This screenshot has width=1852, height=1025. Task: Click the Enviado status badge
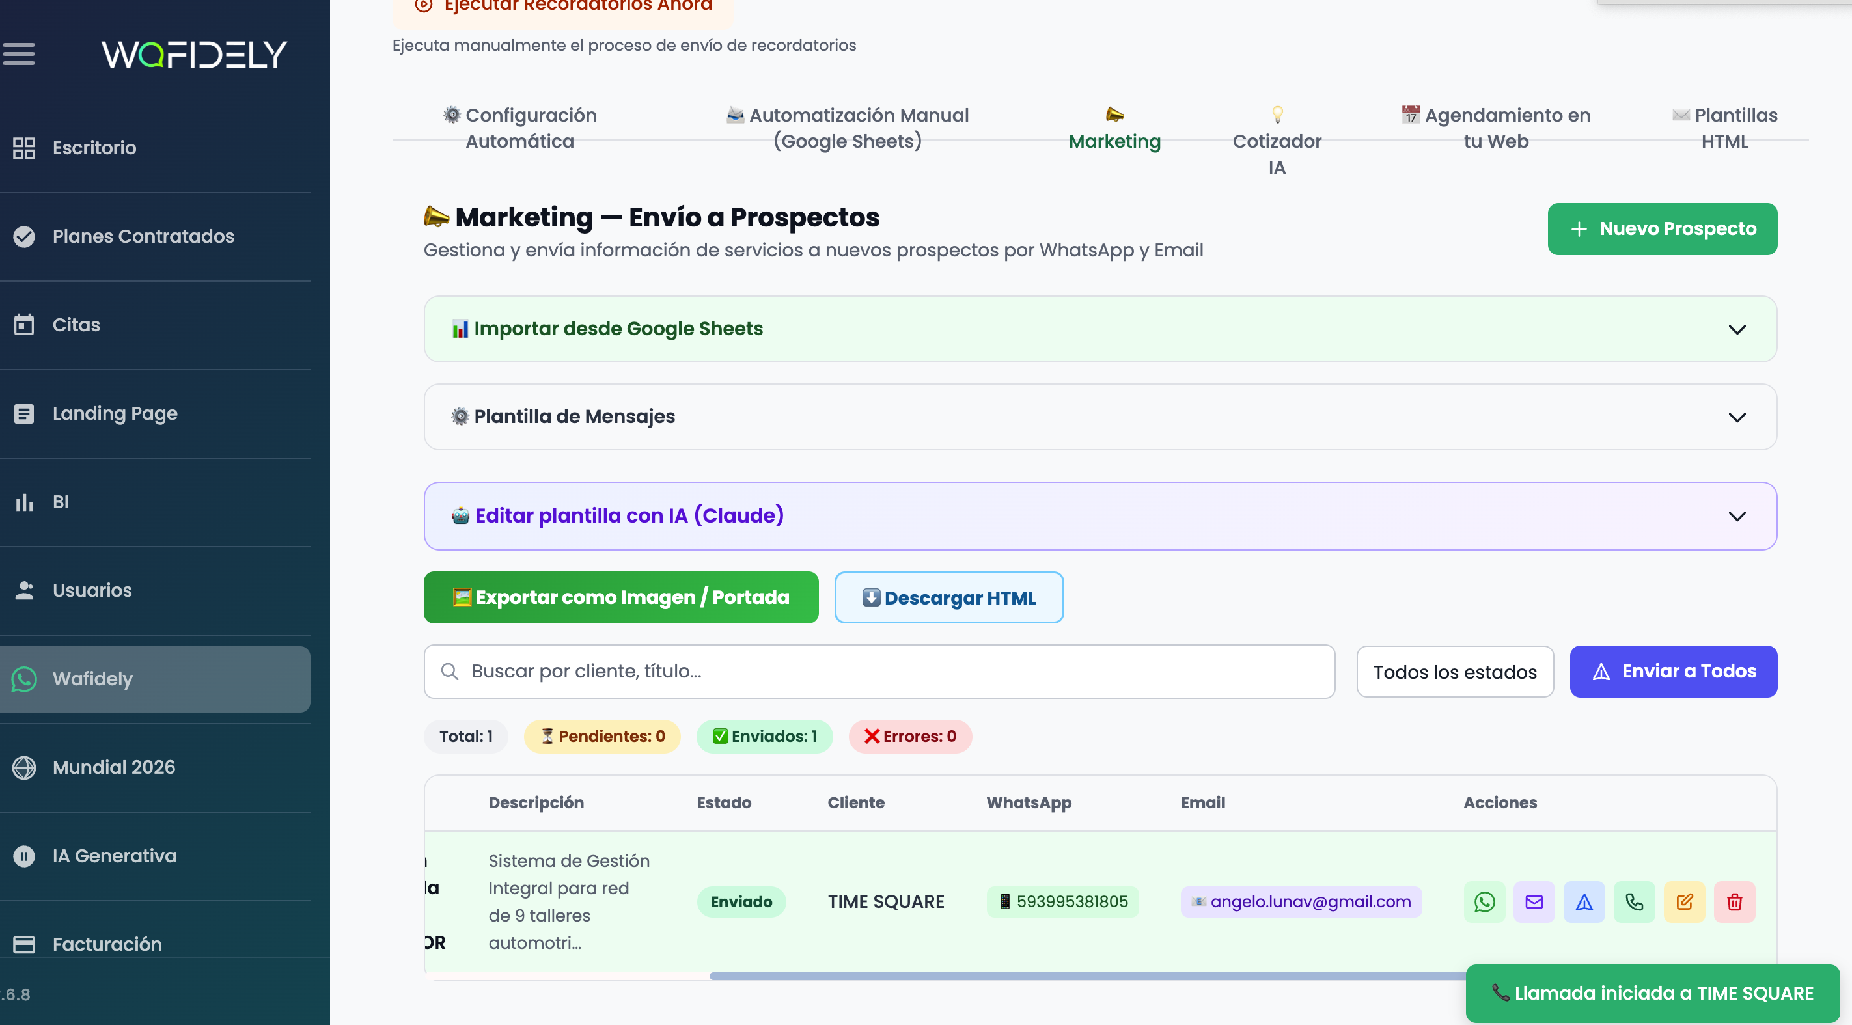pos(741,902)
